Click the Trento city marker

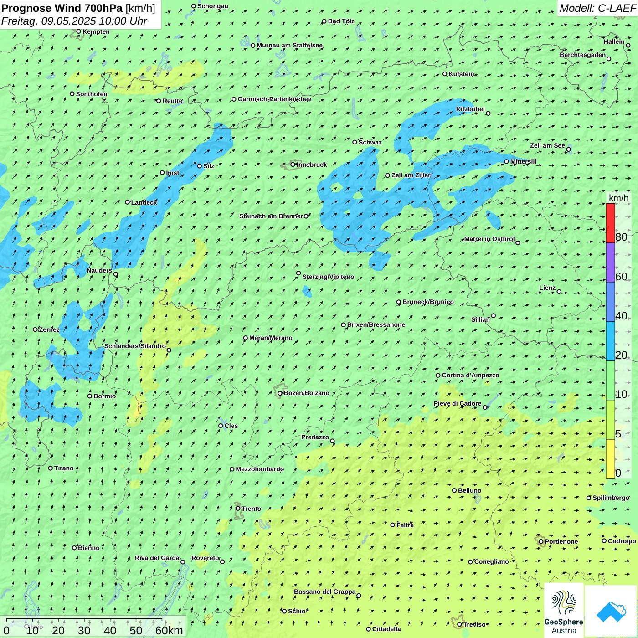[238, 509]
